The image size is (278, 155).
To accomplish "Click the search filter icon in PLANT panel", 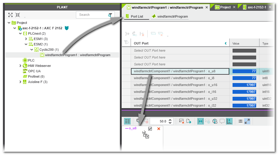I will (110, 15).
